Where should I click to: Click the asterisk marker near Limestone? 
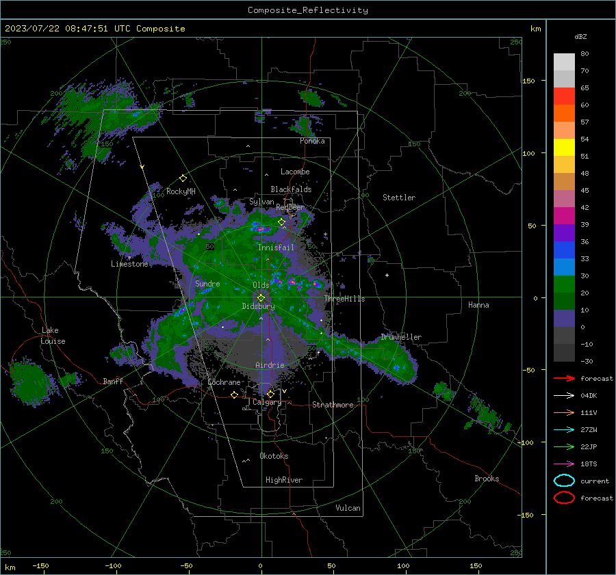click(129, 258)
